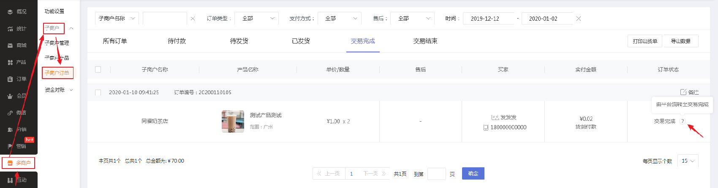Expand the 资金对账 submenu section
The height and width of the screenshot is (188, 718).
pos(71,90)
